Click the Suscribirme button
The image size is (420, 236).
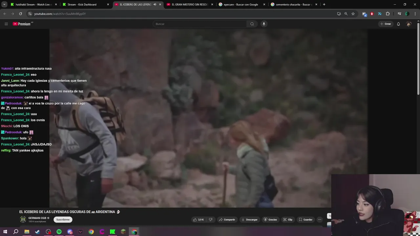click(x=63, y=220)
